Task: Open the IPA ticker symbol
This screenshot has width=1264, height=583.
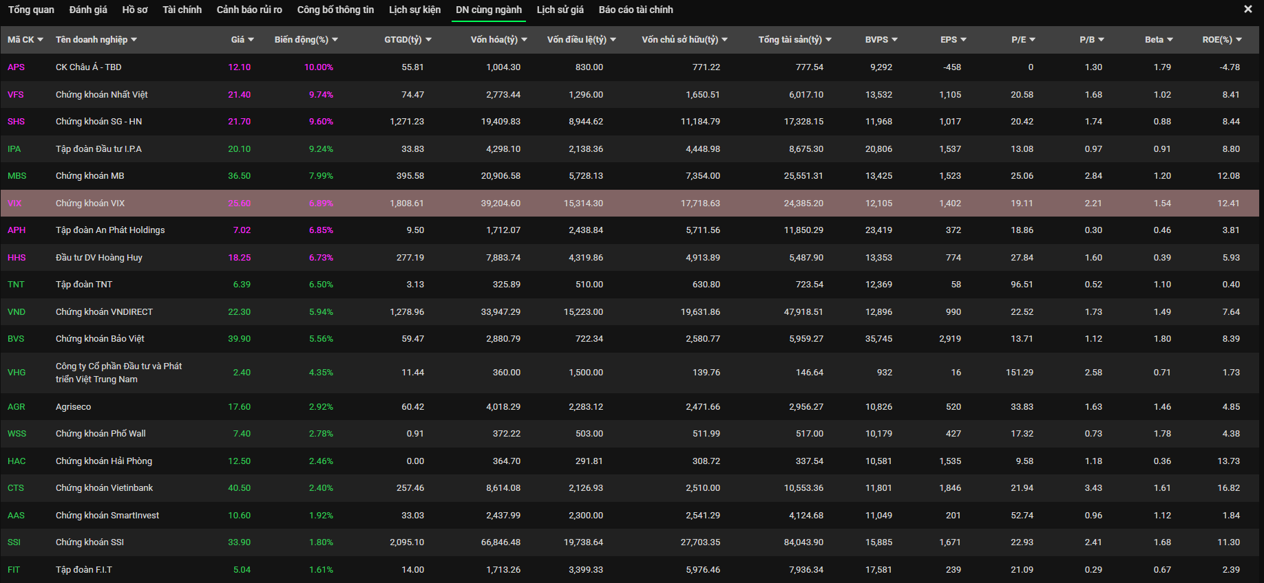Action: tap(14, 149)
